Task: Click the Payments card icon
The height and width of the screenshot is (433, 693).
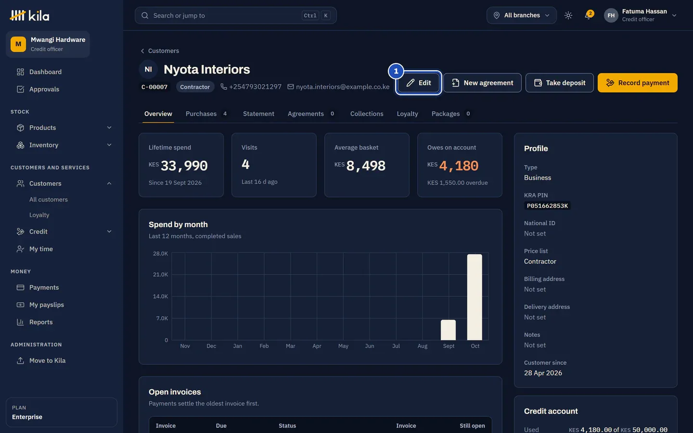Action: click(20, 288)
